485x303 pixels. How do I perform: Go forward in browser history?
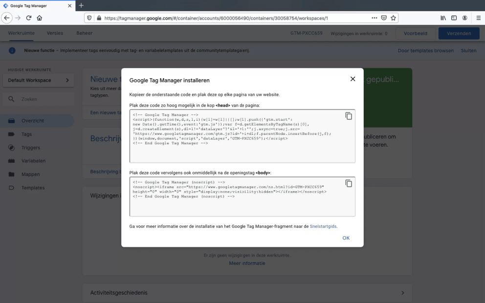[18, 18]
